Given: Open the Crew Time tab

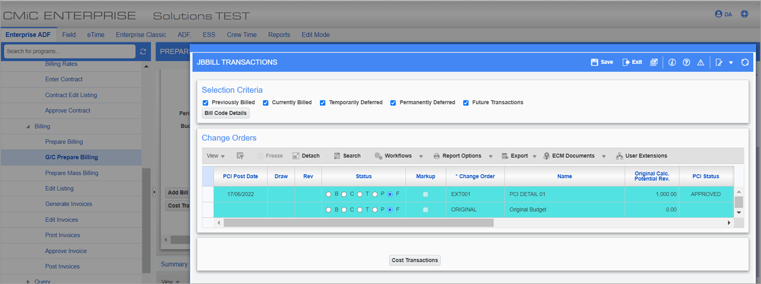Looking at the screenshot, I should (x=242, y=34).
